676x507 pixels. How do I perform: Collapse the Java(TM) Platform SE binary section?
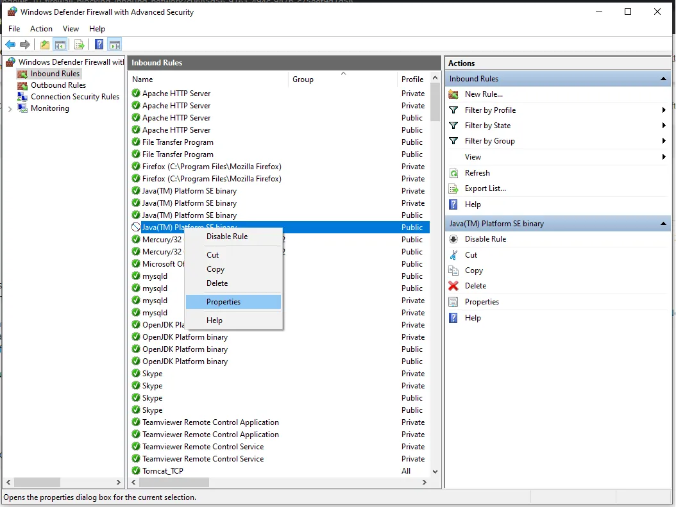664,224
